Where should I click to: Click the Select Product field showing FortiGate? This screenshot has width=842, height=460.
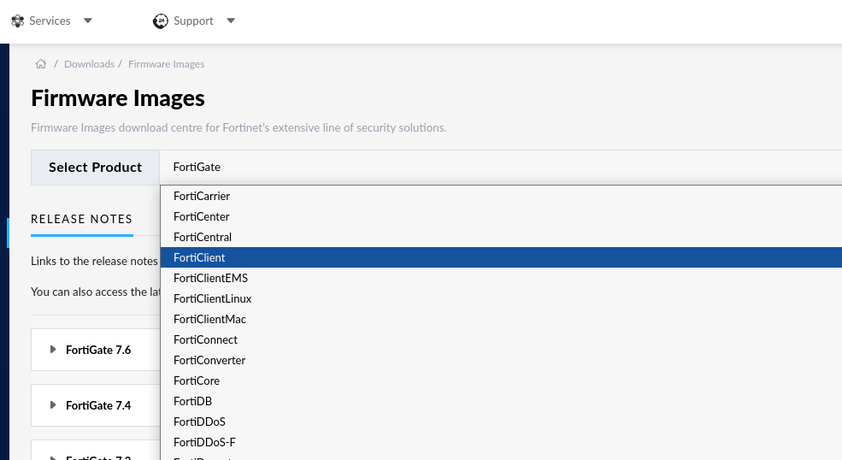tap(500, 168)
